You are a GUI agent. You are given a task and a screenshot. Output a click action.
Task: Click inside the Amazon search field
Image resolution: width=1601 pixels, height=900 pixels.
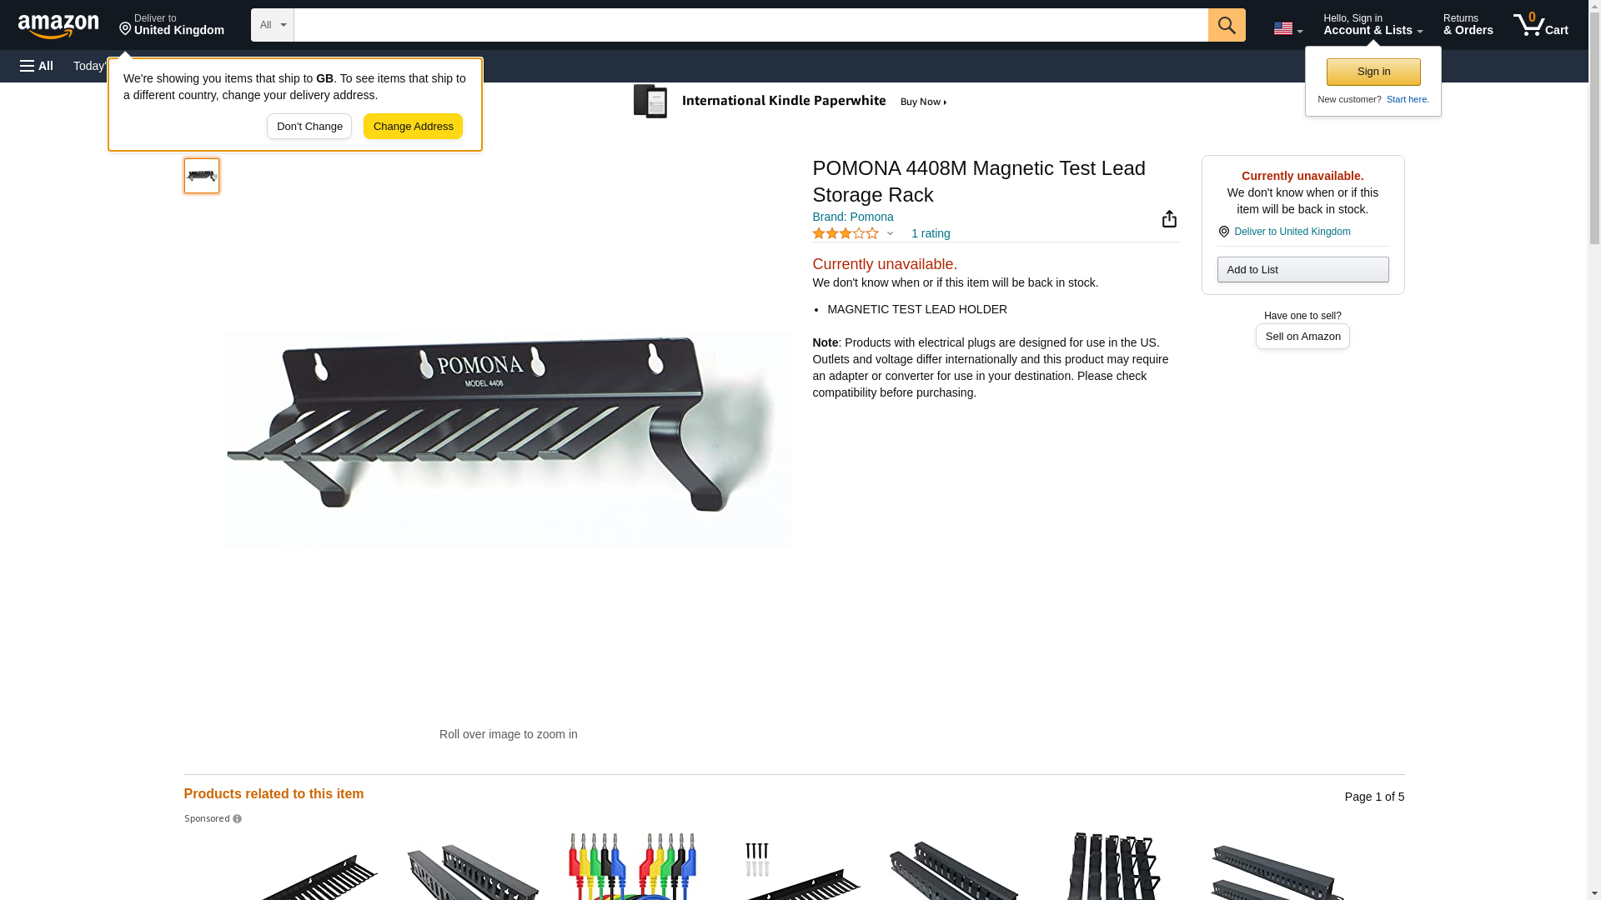click(x=750, y=25)
